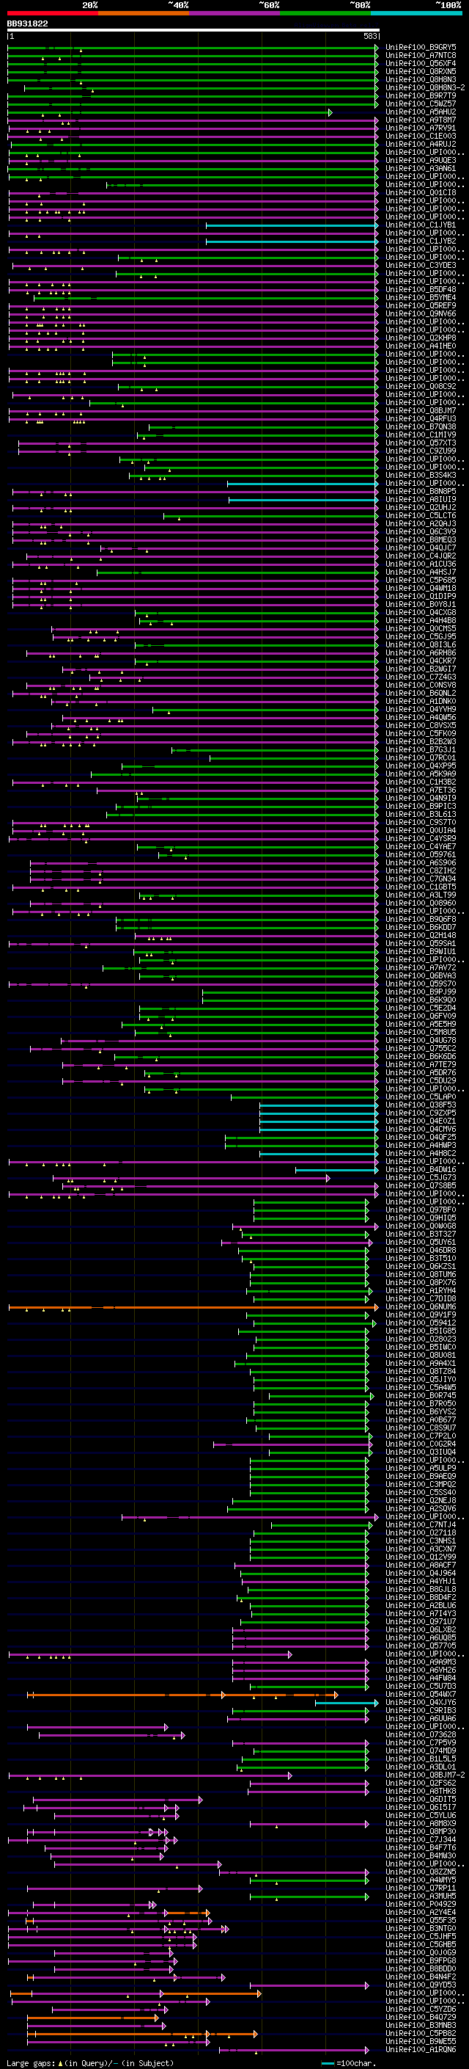Select the UniRef100_P04929 label
Screen dimensions: 469x2069
click(421, 1905)
